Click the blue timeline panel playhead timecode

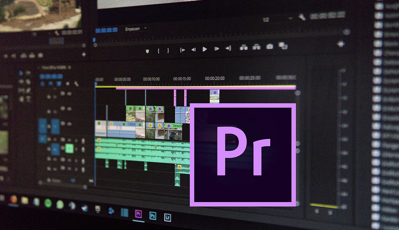click(51, 76)
